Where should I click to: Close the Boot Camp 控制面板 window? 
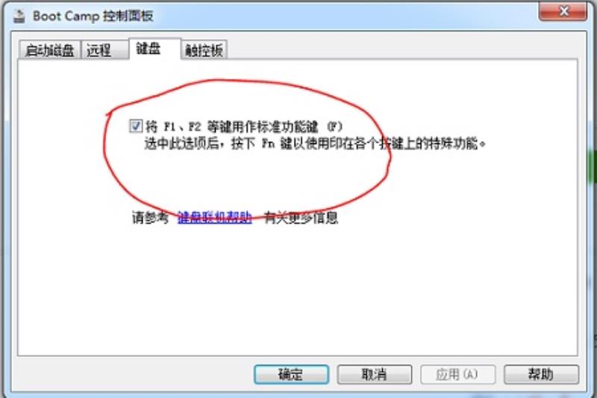click(563, 11)
